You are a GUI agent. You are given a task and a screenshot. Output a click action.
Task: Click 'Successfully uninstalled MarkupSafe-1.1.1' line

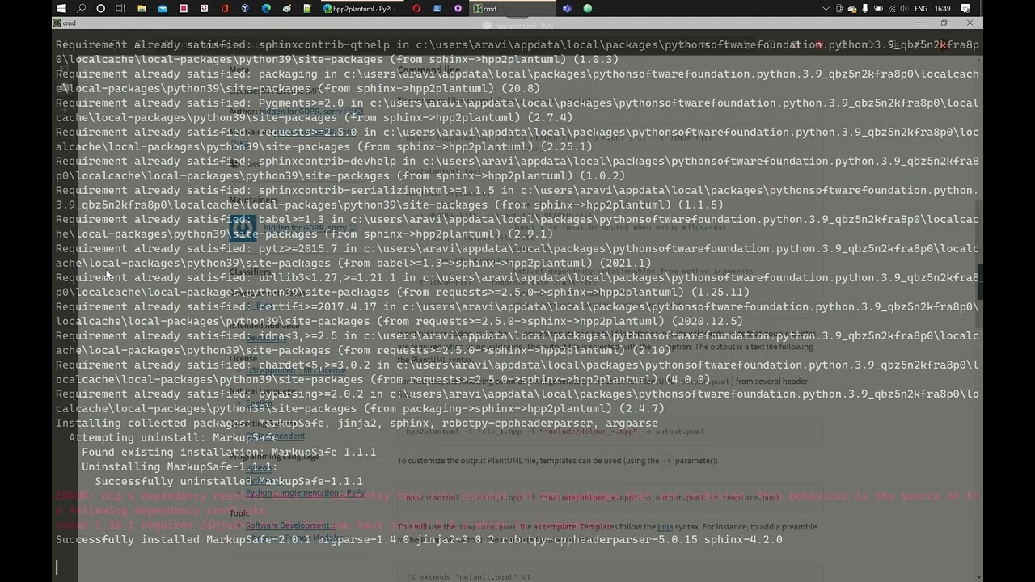coord(229,481)
